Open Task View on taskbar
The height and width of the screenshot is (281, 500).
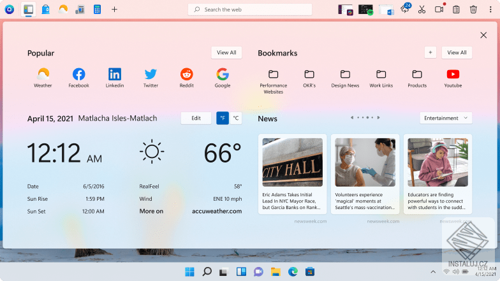click(224, 272)
